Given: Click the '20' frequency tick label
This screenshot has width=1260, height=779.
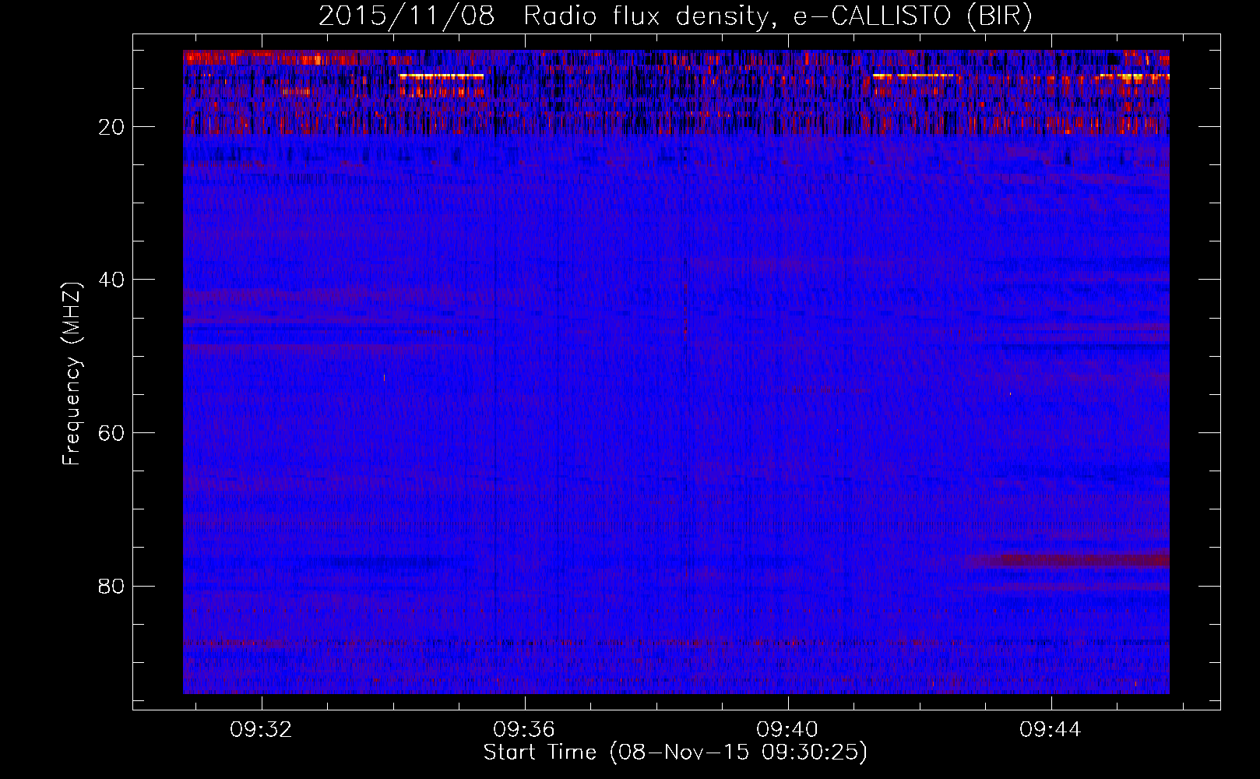Looking at the screenshot, I should (x=112, y=127).
